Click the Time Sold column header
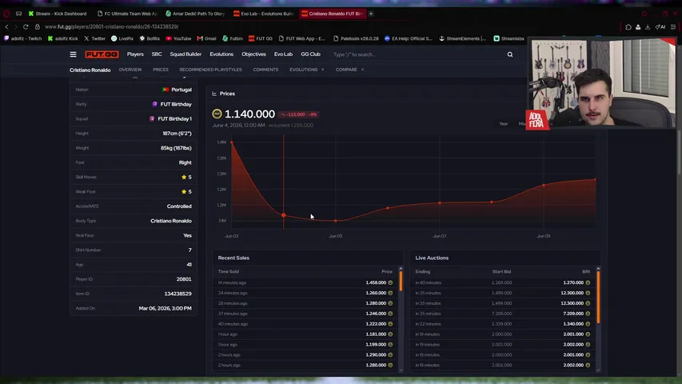The height and width of the screenshot is (384, 682). [229, 272]
